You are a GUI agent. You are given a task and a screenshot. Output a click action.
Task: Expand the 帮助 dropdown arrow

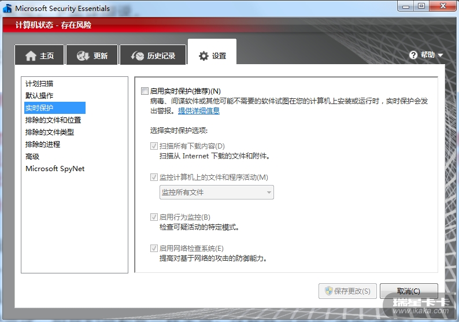pos(440,55)
